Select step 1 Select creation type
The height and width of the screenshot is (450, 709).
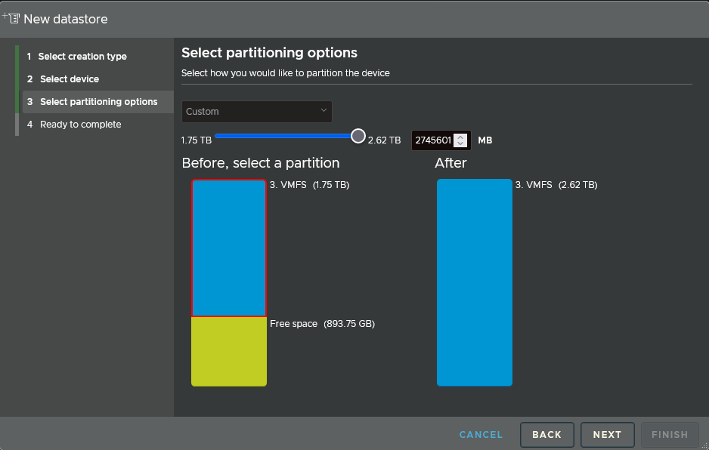point(77,56)
